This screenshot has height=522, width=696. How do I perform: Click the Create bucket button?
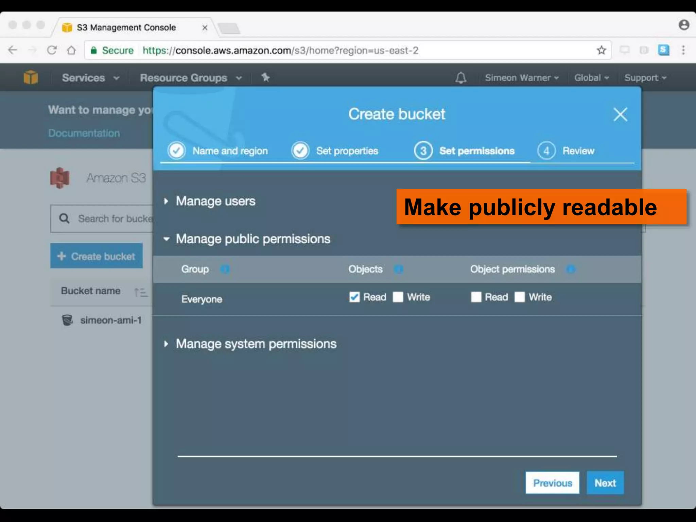(97, 256)
